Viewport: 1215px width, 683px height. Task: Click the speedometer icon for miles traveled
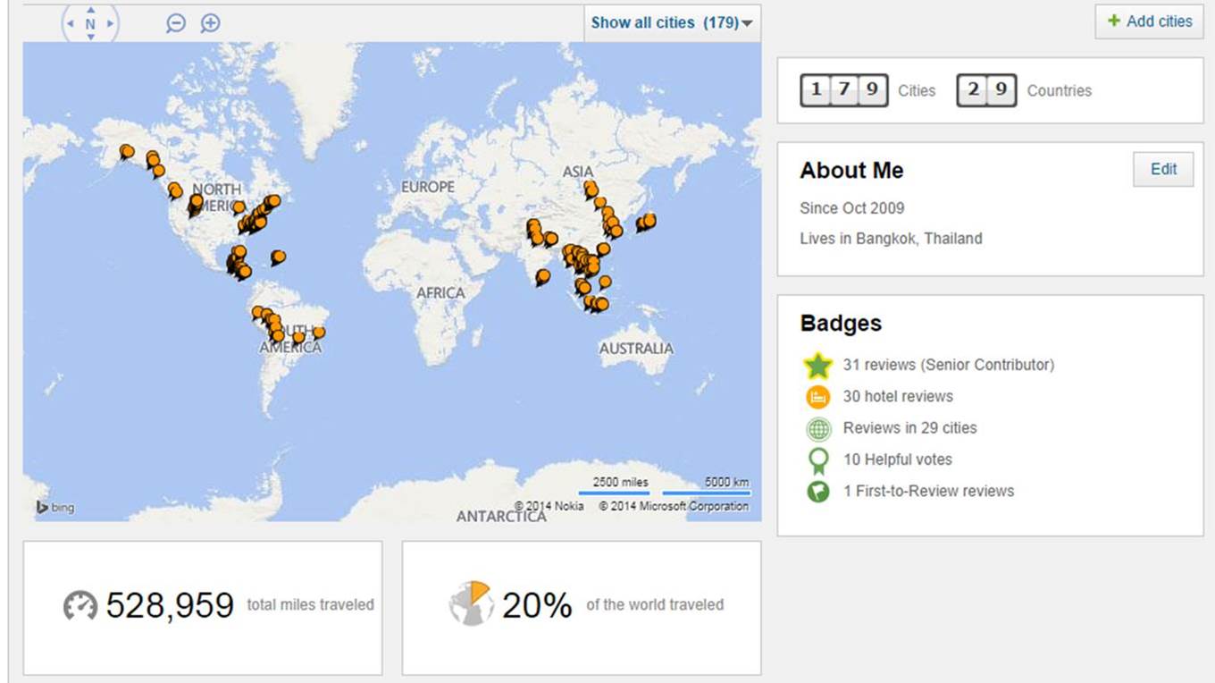(80, 605)
